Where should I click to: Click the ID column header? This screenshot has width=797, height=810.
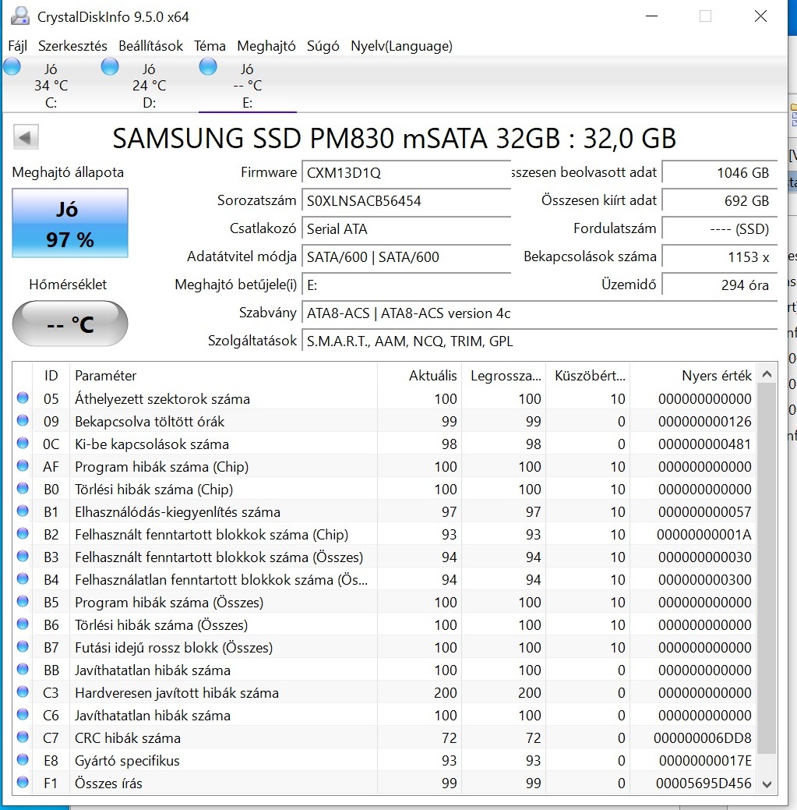pos(51,376)
